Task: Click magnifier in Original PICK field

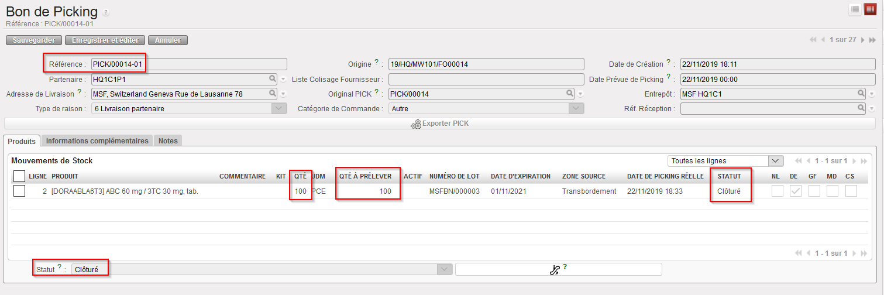Action: 569,94
